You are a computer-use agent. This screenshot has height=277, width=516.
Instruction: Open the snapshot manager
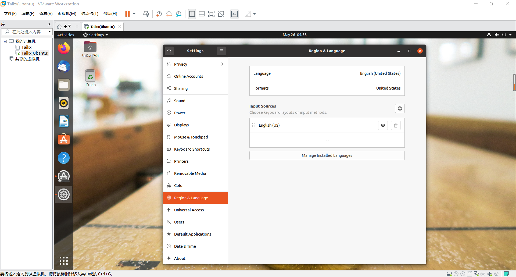click(x=179, y=14)
